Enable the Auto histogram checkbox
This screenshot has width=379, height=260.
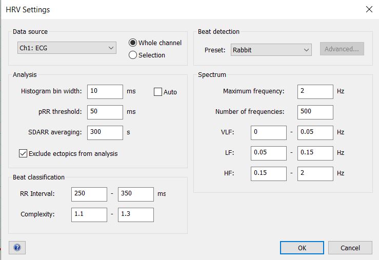tap(158, 92)
